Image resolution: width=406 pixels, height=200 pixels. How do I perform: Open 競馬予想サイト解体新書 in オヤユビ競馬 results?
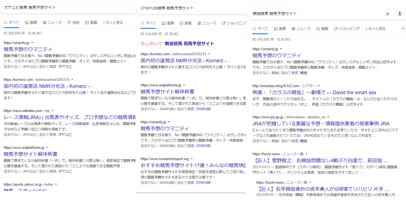click(30, 154)
